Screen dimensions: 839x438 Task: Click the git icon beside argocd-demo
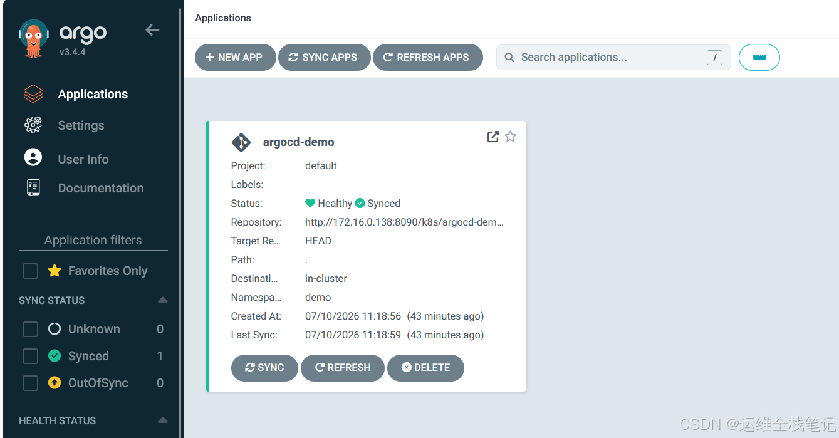pos(241,142)
